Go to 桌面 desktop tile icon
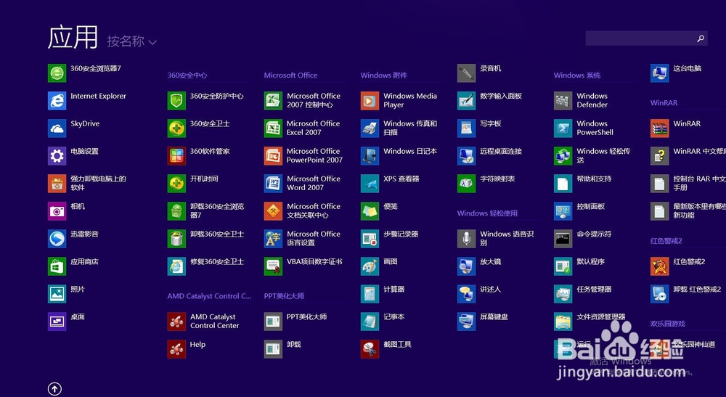 [x=57, y=321]
